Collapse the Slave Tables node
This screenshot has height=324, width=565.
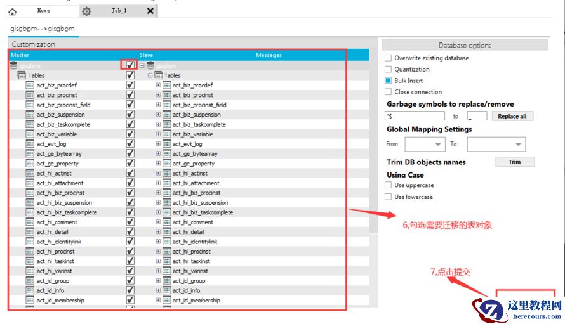click(150, 75)
